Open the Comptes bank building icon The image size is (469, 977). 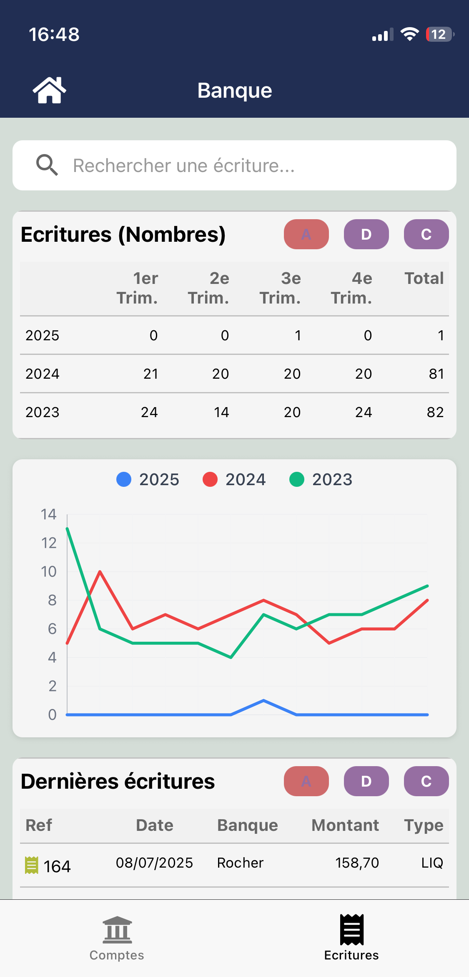coord(117,930)
